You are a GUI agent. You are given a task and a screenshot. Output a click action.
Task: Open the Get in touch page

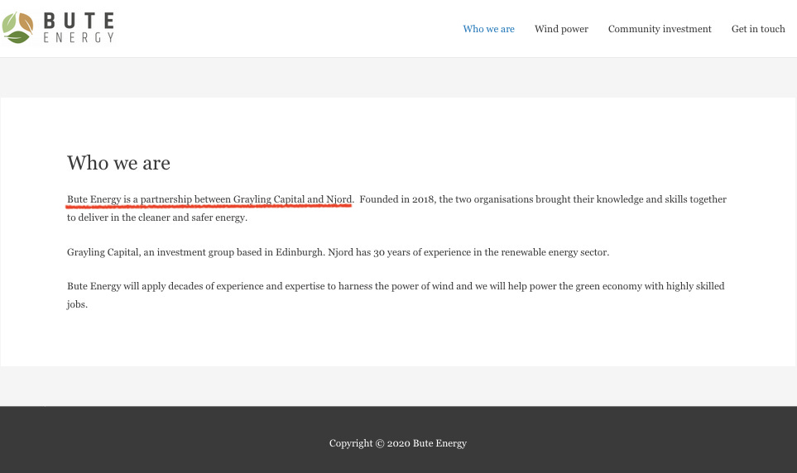pos(758,29)
